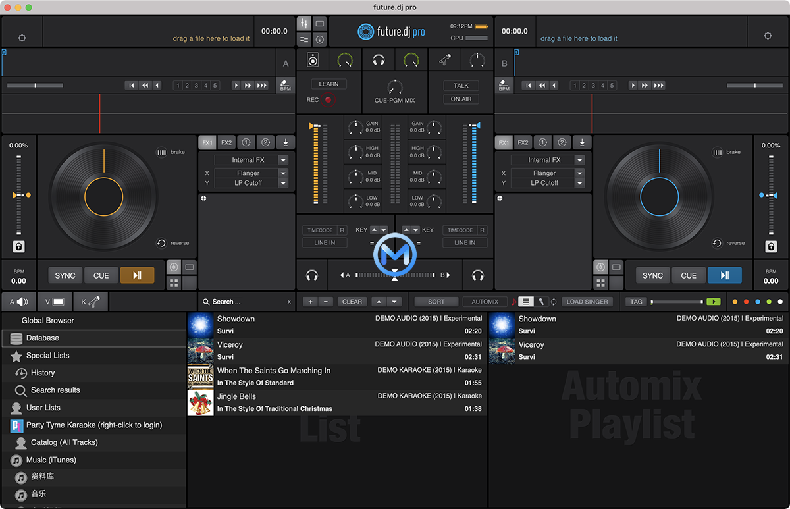Click the AUTOMIX button
This screenshot has width=790, height=509.
pos(485,302)
